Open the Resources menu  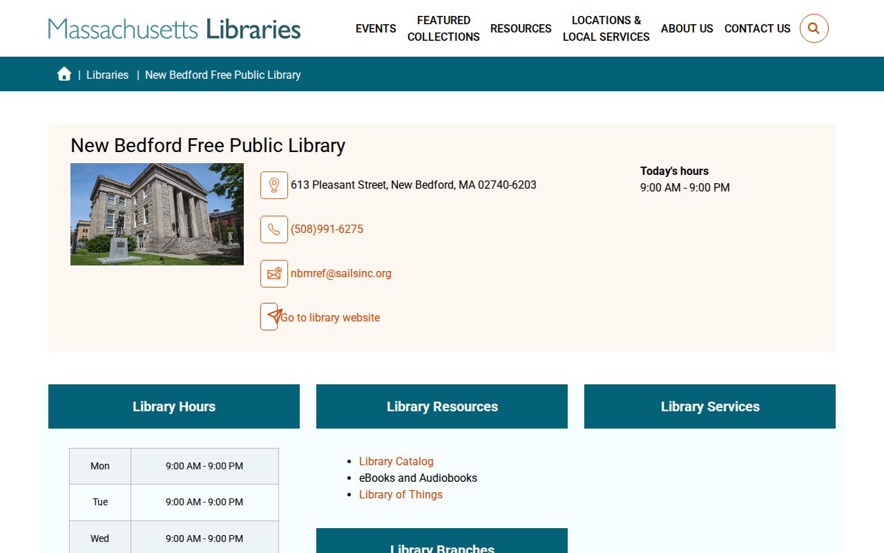[x=521, y=28]
